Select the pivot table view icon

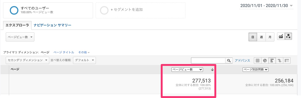pos(287,61)
